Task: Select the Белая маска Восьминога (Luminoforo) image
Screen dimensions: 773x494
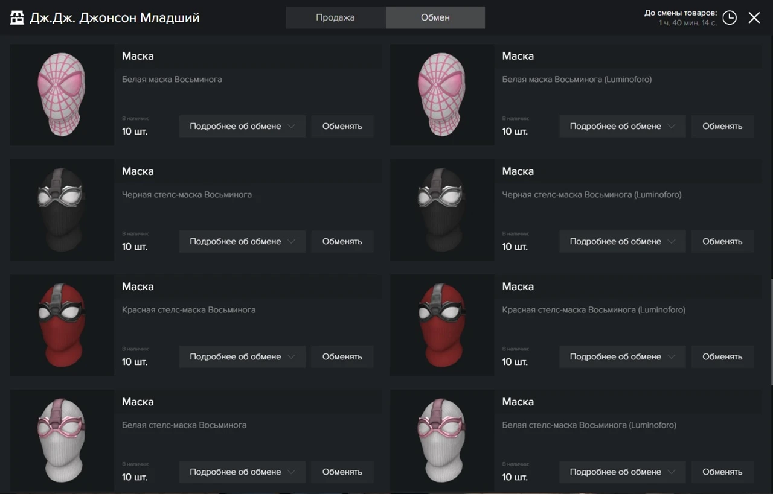Action: point(442,94)
